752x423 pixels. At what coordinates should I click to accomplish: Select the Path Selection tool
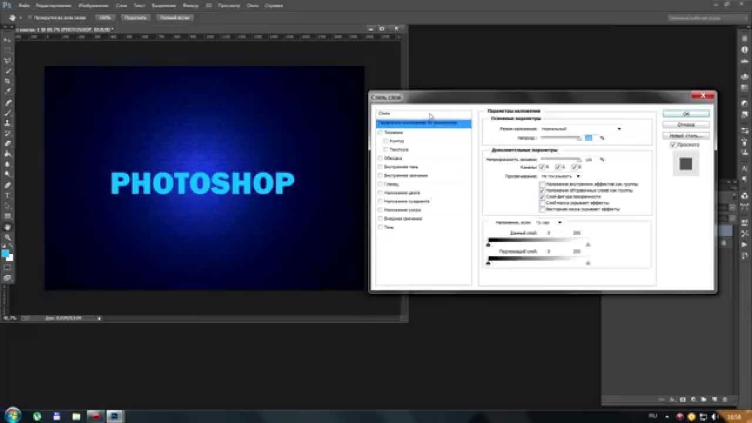[8, 206]
